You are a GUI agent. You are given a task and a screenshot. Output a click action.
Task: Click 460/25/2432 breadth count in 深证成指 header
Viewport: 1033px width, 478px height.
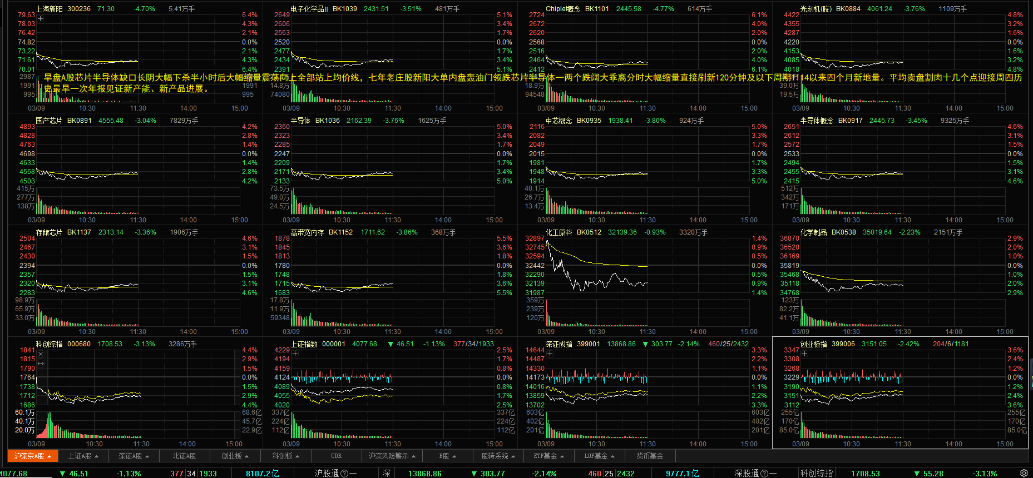click(x=728, y=344)
